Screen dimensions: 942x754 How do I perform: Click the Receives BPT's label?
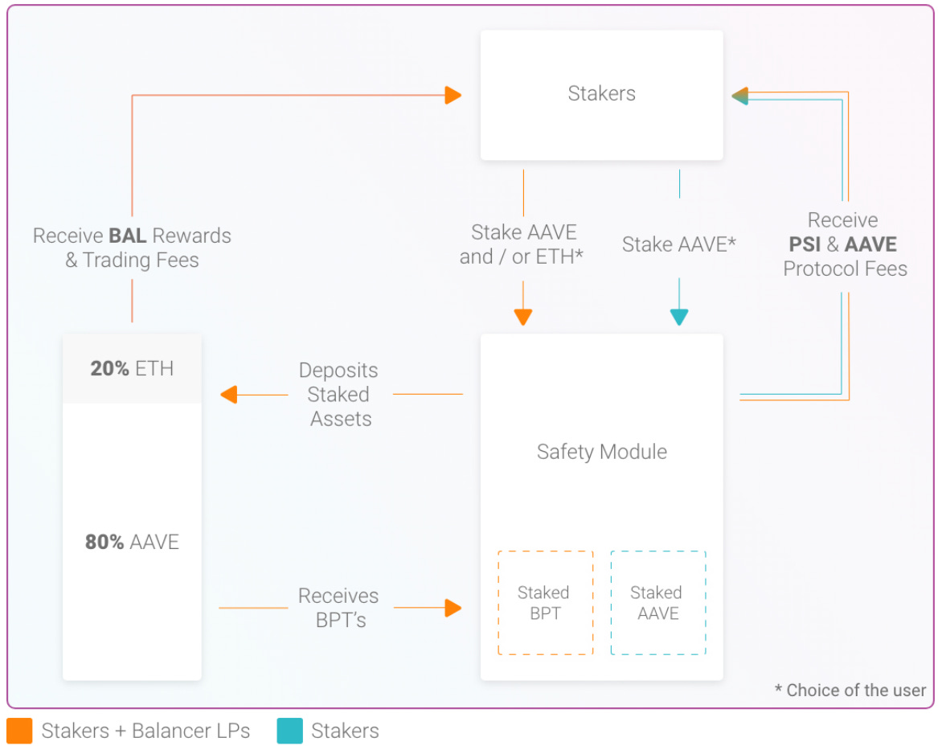tap(339, 608)
